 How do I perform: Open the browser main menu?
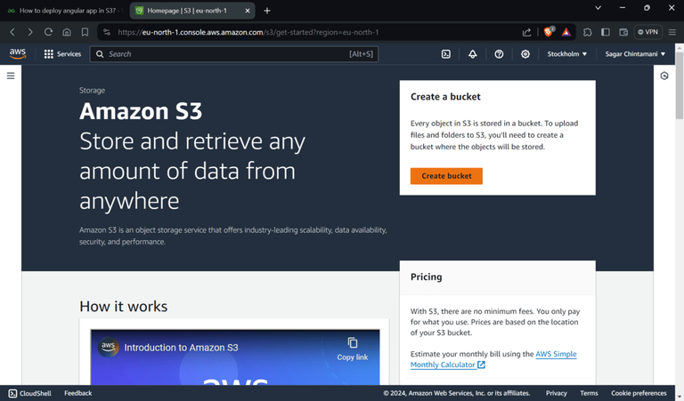coord(672,32)
